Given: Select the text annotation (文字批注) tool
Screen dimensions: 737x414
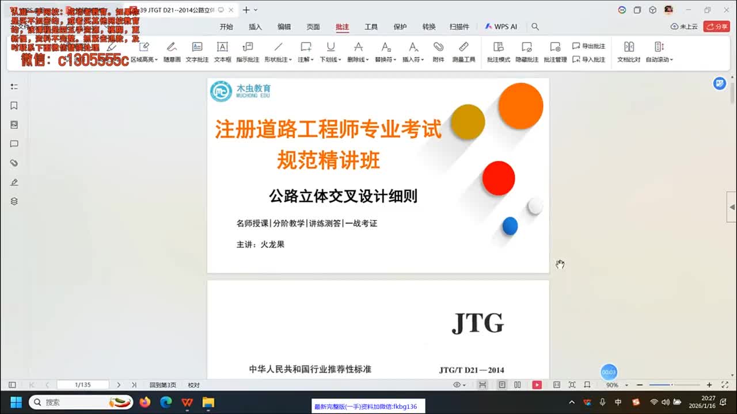Looking at the screenshot, I should click(x=197, y=52).
